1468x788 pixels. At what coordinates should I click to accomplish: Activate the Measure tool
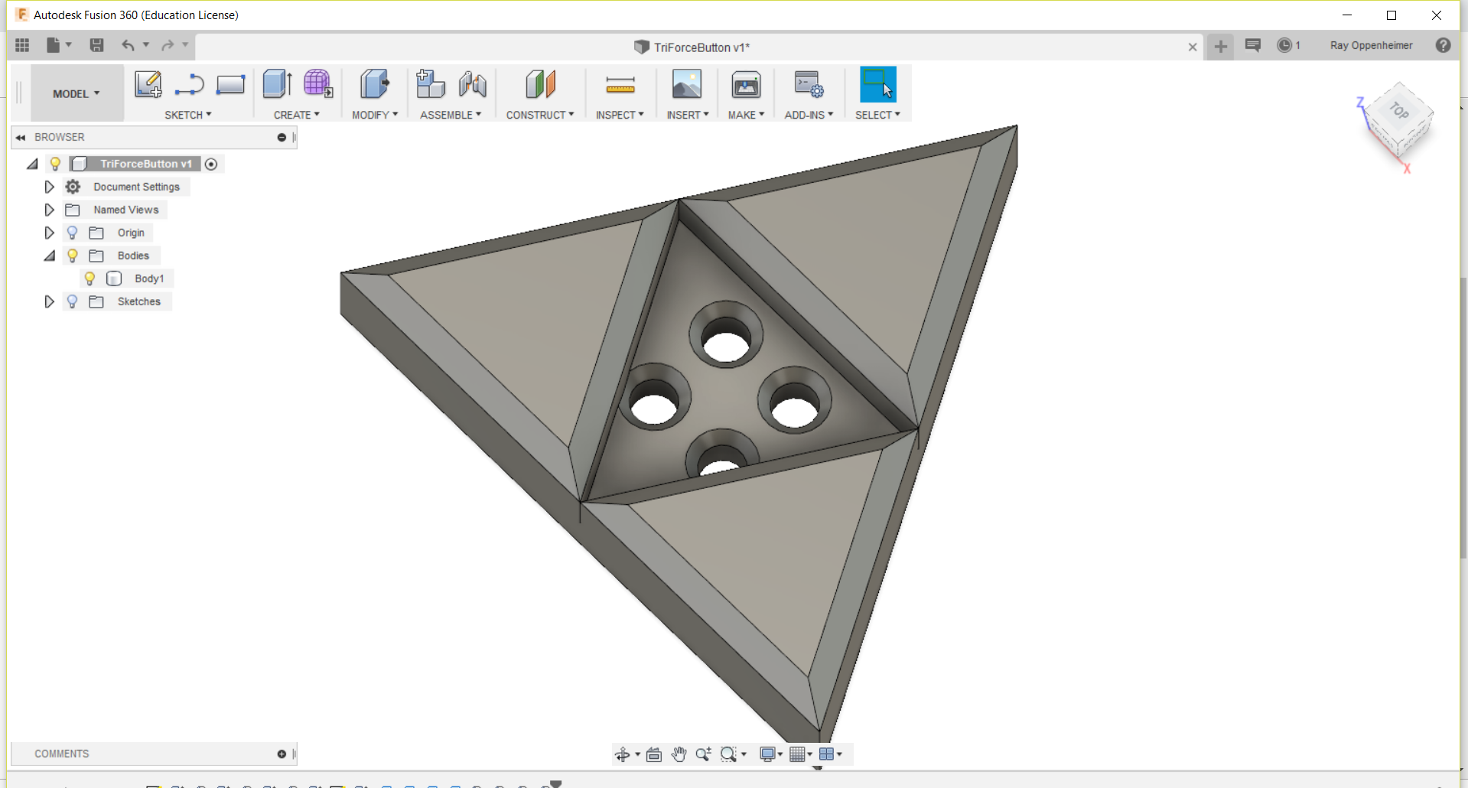click(620, 84)
